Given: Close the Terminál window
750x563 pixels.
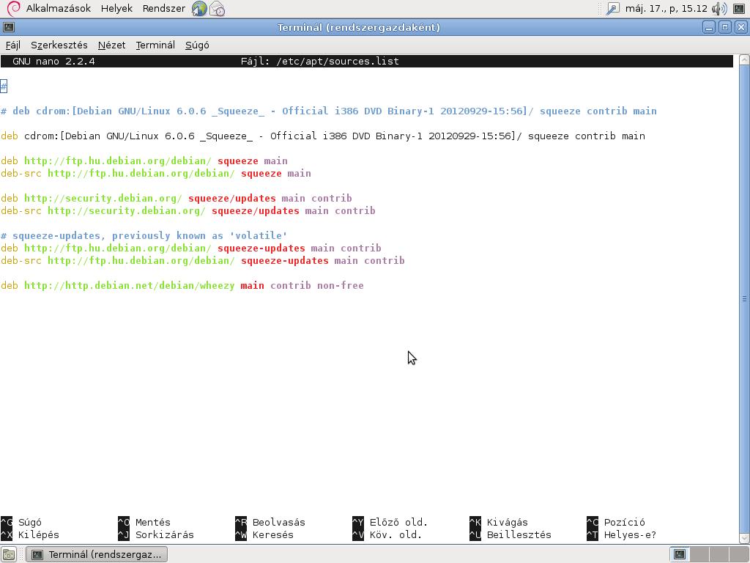Looking at the screenshot, I should [740, 27].
